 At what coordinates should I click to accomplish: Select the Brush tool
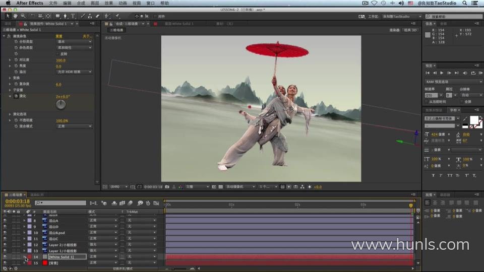[x=83, y=16]
